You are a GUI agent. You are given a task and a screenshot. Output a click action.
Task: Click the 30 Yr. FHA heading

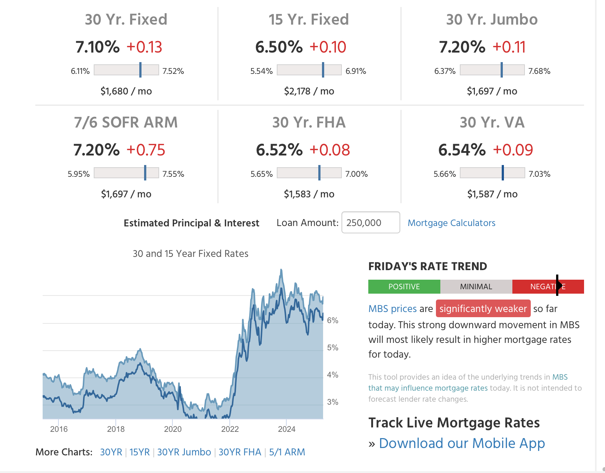(309, 122)
